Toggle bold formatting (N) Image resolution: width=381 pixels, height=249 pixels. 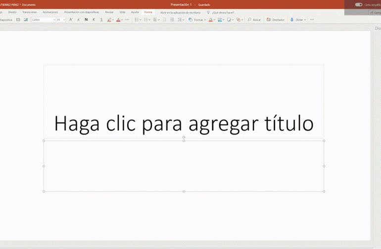(86, 20)
